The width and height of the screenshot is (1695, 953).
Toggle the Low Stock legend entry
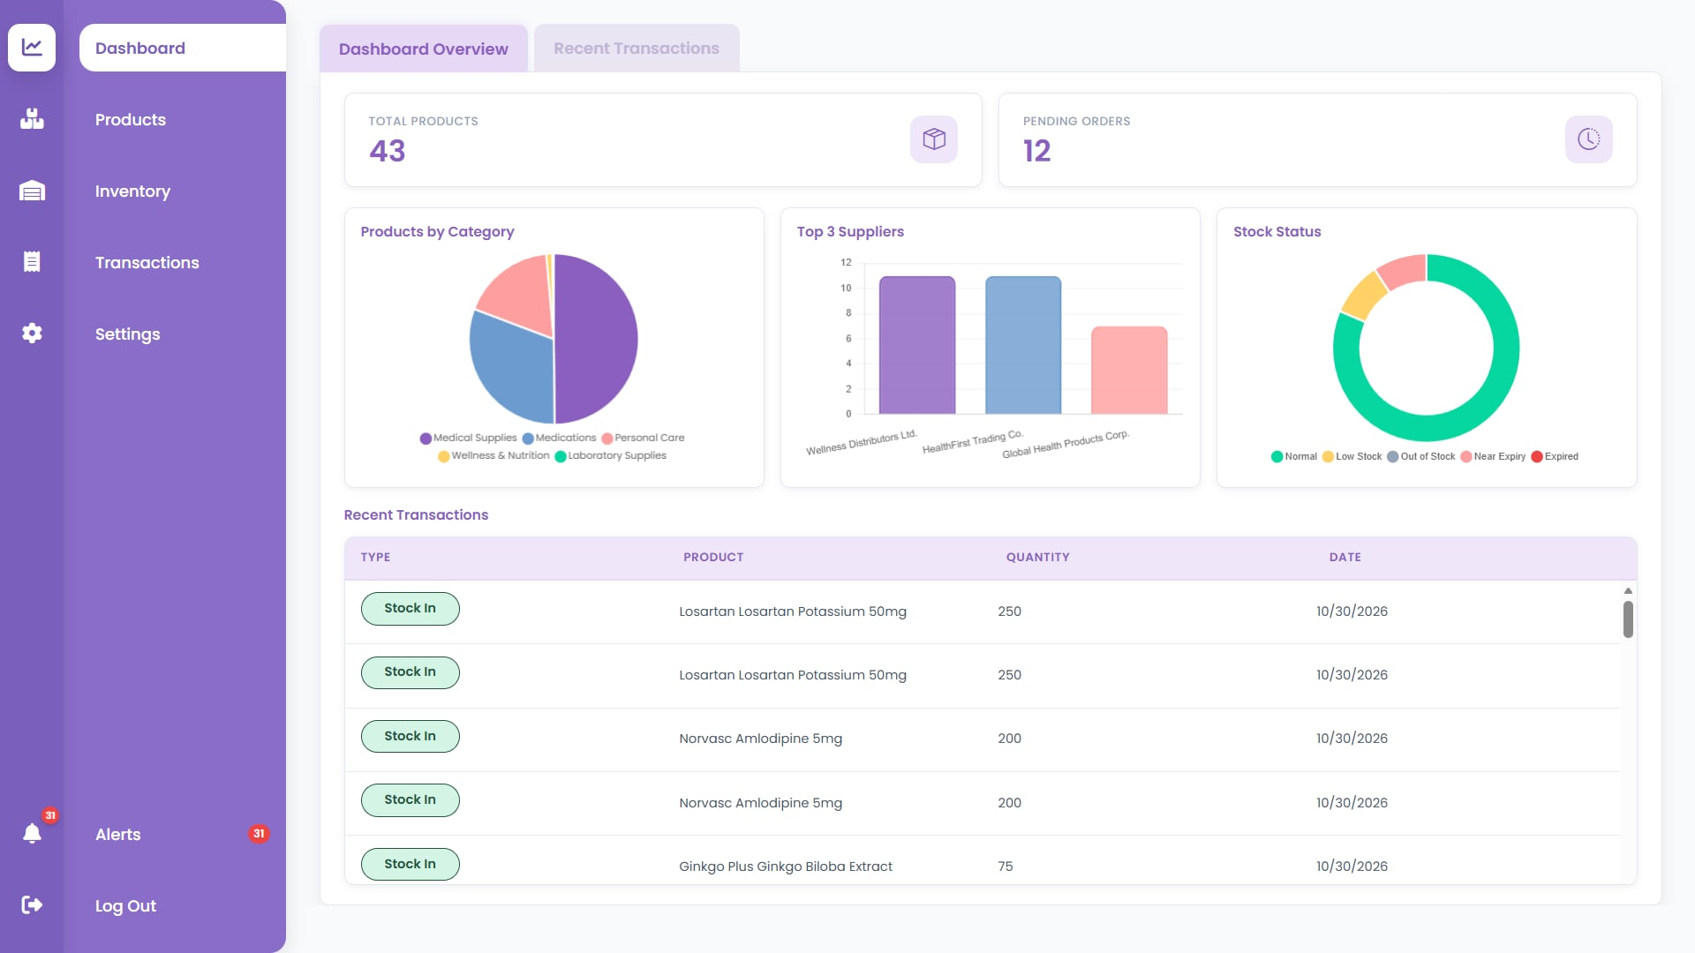tap(1352, 456)
